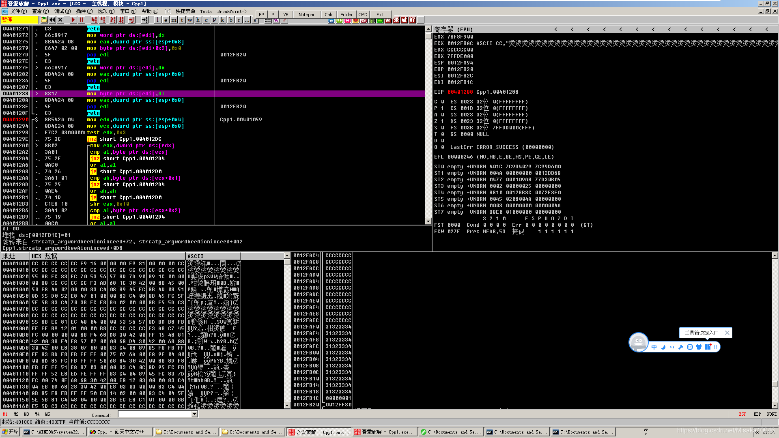Click the Folder quick button
Image resolution: width=779 pixels, height=438 pixels.
pos(346,15)
